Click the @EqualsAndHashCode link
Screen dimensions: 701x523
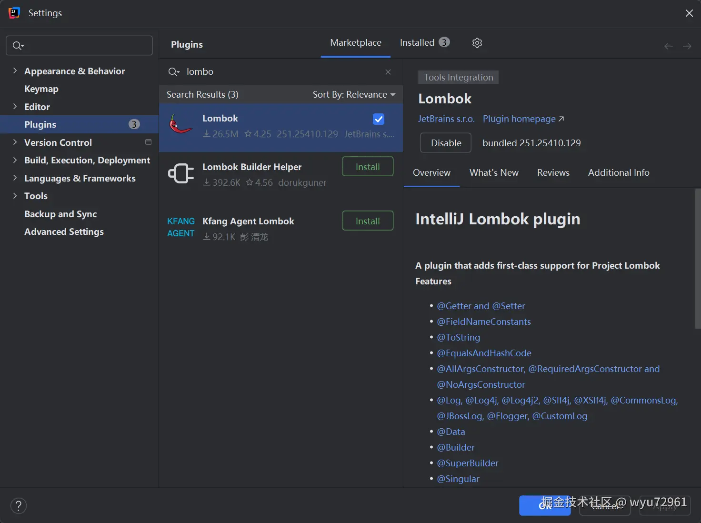484,353
